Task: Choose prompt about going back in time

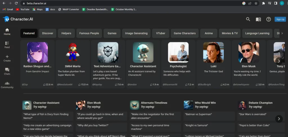Action: (101, 116)
